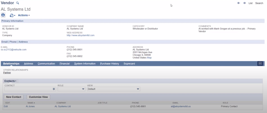Open the Communication tab
Viewport: 267px width, 113px height.
coord(46,64)
